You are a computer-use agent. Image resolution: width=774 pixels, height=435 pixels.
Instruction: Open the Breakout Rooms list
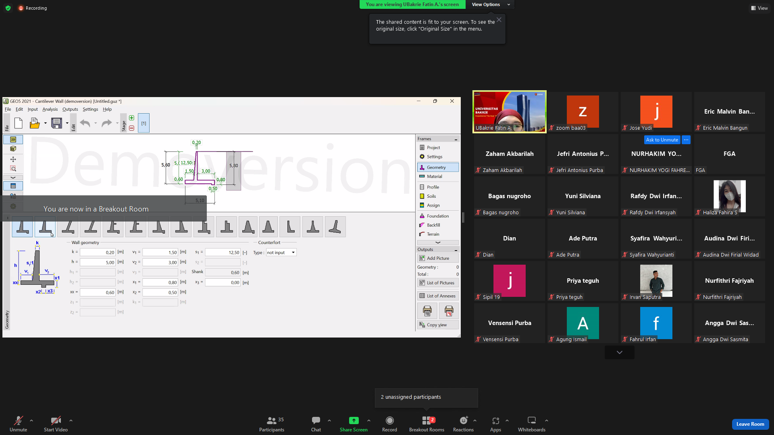427,424
